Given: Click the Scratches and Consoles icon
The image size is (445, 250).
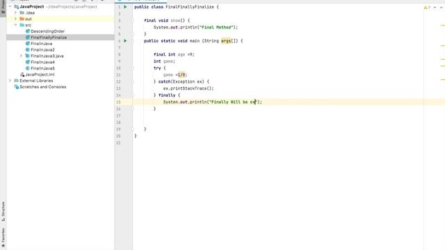Looking at the screenshot, I should pyautogui.click(x=16, y=87).
